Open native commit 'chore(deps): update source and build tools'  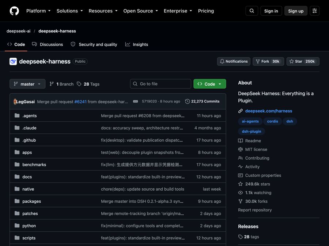click(143, 189)
